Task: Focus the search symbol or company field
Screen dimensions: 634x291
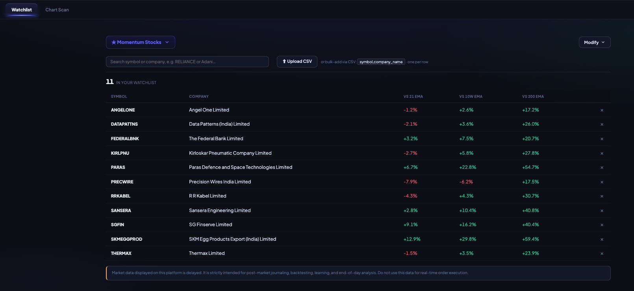Action: tap(187, 62)
